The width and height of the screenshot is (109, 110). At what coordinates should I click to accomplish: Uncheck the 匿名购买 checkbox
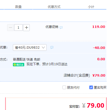(91, 87)
